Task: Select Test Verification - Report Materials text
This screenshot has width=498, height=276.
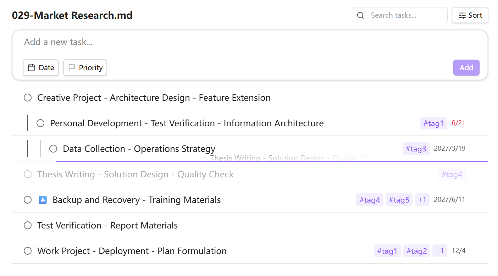Action: point(107,225)
